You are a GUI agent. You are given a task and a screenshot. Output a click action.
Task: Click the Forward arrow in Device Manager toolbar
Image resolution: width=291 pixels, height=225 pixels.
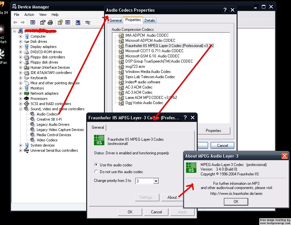click(23, 22)
